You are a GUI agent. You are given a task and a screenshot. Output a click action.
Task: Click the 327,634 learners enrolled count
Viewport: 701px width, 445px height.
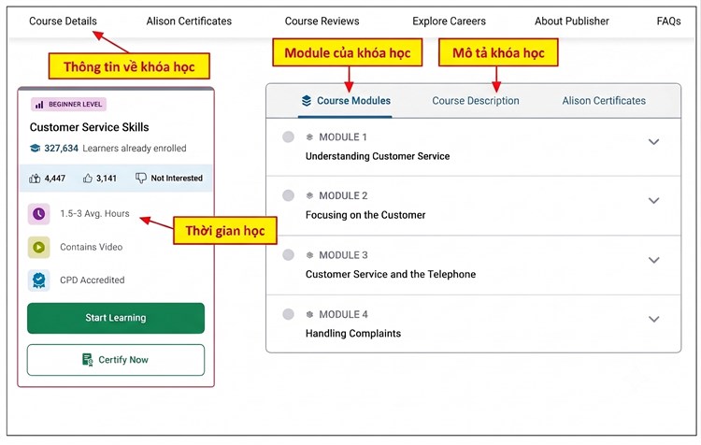[62, 148]
